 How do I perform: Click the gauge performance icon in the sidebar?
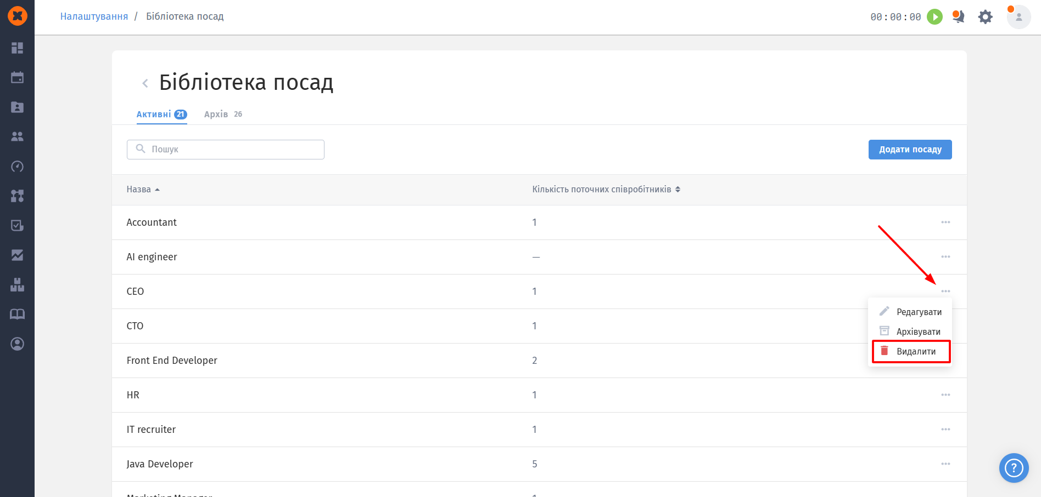coord(17,167)
